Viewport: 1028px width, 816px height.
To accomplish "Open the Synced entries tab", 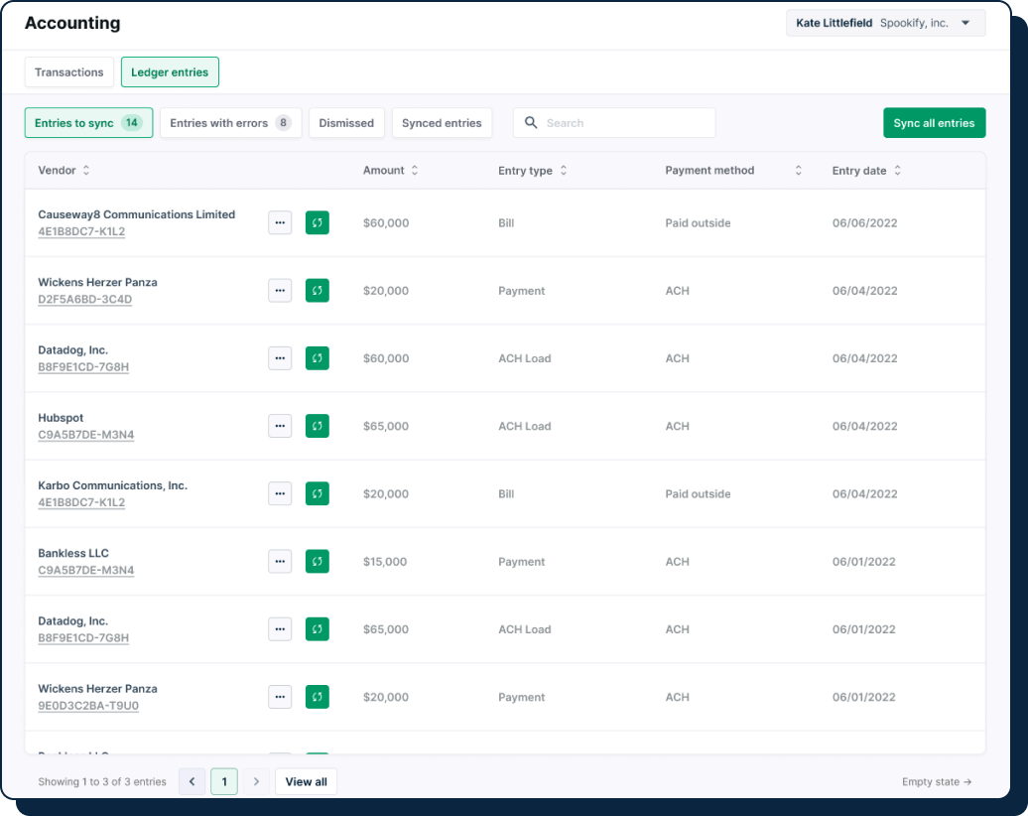I will 442,123.
